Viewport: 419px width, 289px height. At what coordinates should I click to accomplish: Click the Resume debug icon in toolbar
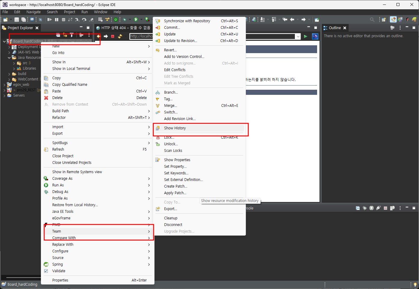pos(50,20)
